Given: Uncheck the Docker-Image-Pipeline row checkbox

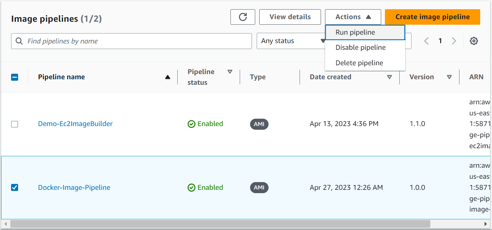Looking at the screenshot, I should (x=14, y=188).
